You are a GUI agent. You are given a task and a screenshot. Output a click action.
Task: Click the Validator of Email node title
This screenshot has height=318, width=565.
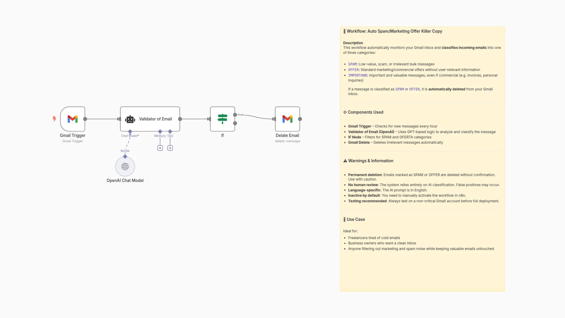(155, 119)
